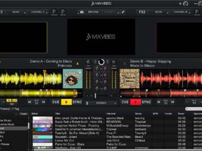Screen dimensions: 202x151
Task: Click the Made In Silicon artwork on deck B
Action: pos(129,79)
